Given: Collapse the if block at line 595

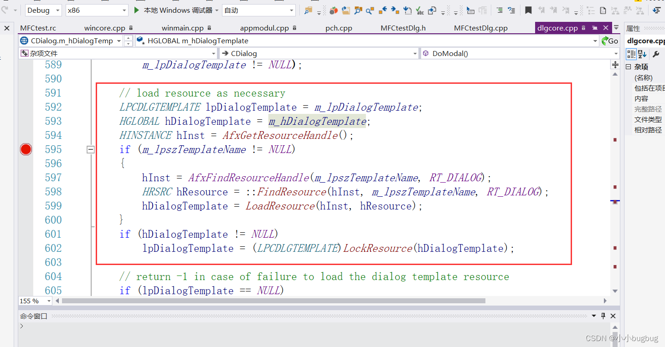Looking at the screenshot, I should click(91, 149).
